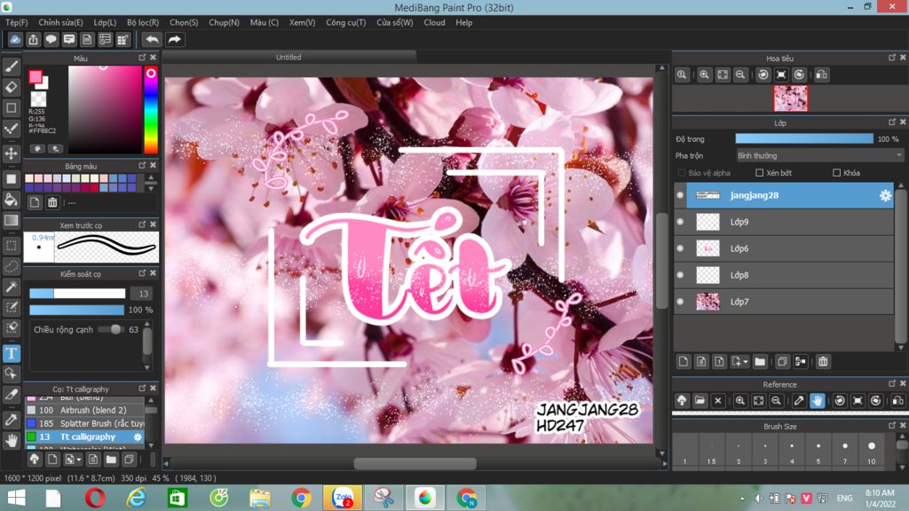Open the Chỉnh sửa(E) menu
Viewport: 909px width, 511px height.
tap(61, 22)
